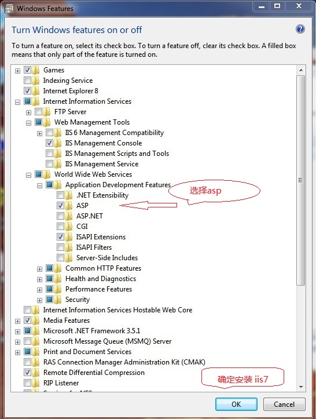Click the FTP Server folder icon
Viewport: 316px width, 419px height.
(x=47, y=112)
